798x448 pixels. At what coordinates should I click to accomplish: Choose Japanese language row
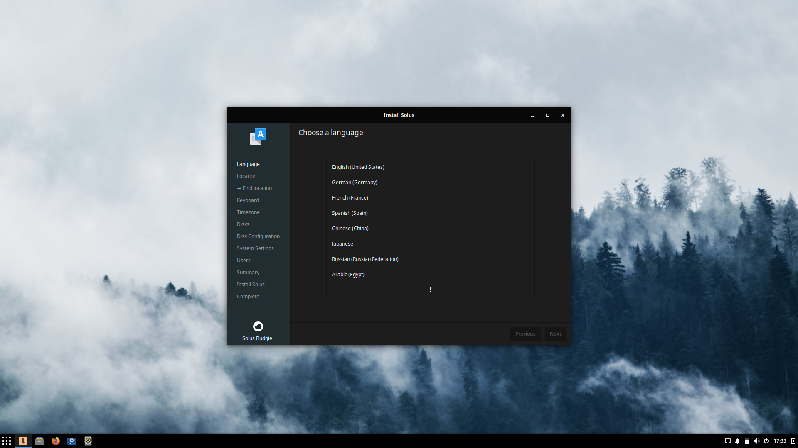pos(430,244)
